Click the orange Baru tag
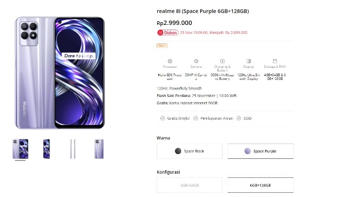The height and width of the screenshot is (197, 340). pyautogui.click(x=162, y=46)
